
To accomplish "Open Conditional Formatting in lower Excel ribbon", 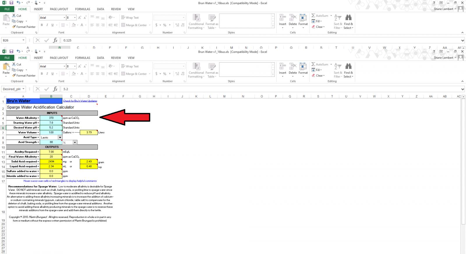I will [196, 70].
